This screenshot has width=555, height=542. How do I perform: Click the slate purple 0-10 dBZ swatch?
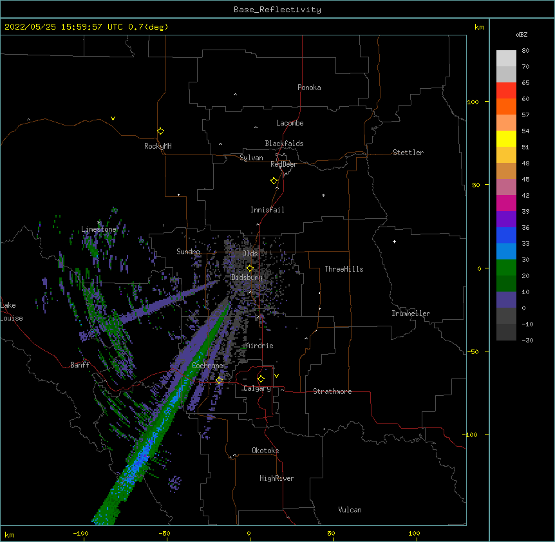506,300
